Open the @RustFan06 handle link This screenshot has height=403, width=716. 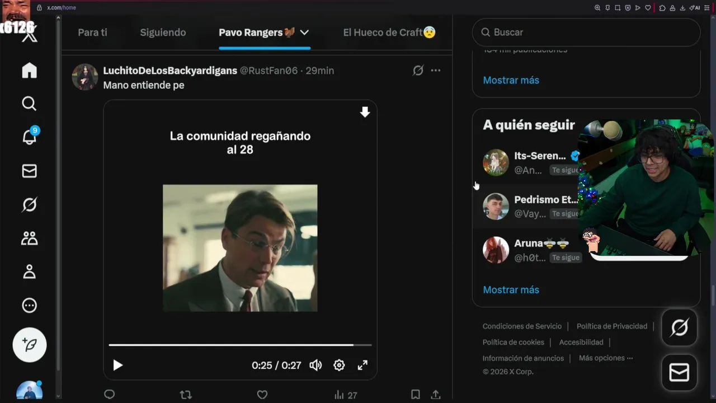(269, 71)
